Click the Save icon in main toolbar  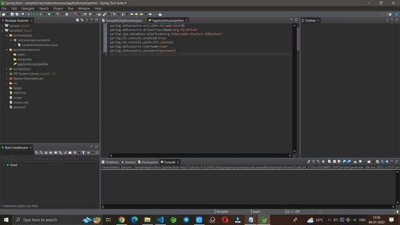coord(12,14)
